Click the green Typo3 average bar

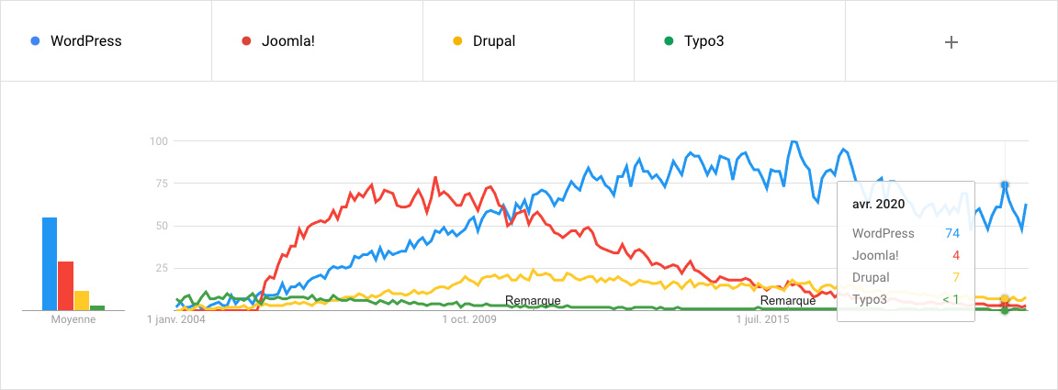[97, 307]
